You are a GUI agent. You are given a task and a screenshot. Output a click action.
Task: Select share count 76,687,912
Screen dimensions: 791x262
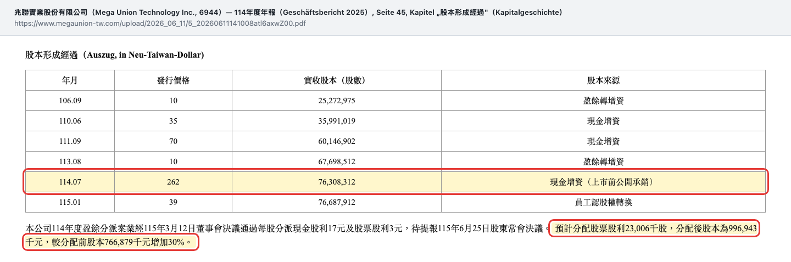pyautogui.click(x=336, y=203)
